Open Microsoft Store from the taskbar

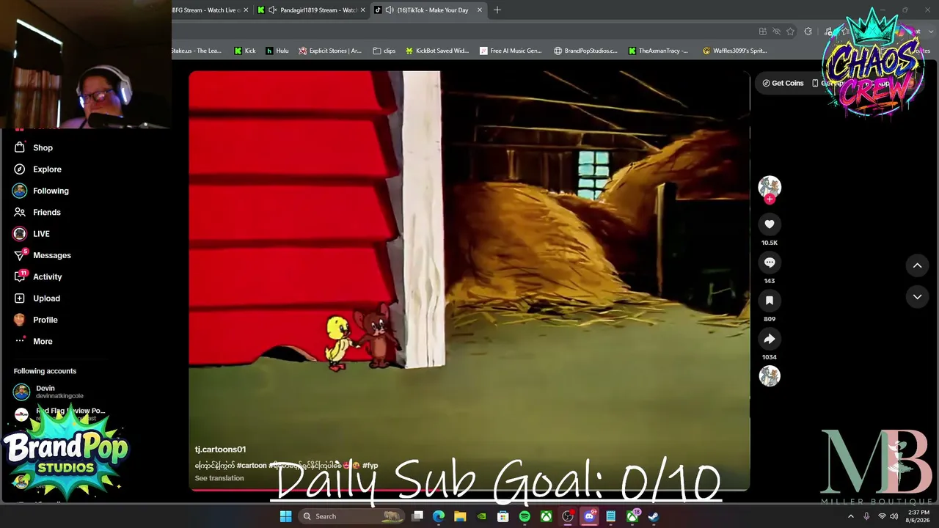point(503,516)
